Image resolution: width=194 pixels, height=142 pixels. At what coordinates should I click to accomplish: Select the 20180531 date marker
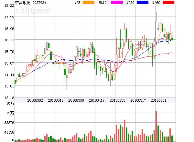click(158, 100)
